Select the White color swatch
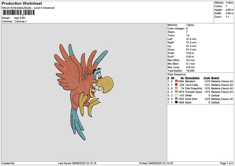235x166 pixels. 177,95
